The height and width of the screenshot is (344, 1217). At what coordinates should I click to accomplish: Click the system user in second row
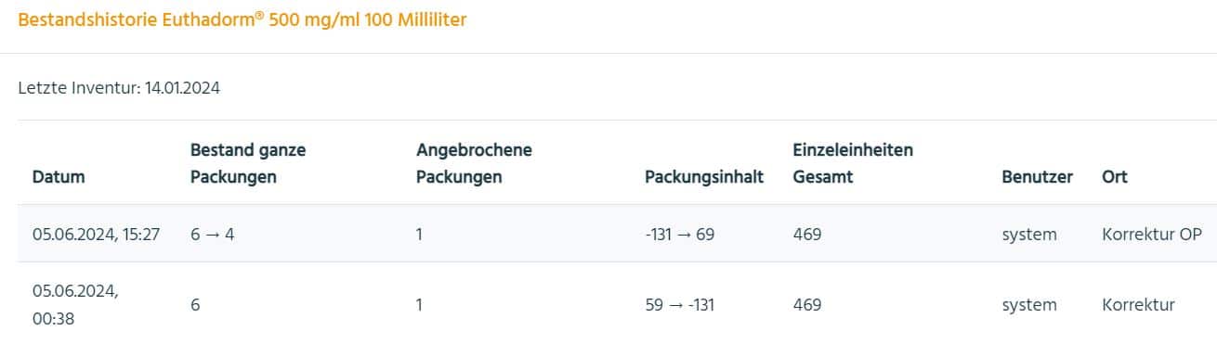coord(1029,304)
